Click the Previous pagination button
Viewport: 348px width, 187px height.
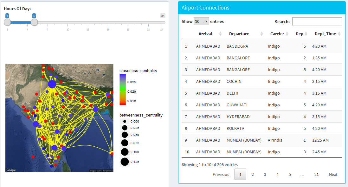(221, 174)
